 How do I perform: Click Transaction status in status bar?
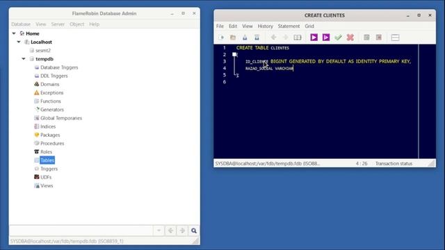click(x=394, y=164)
